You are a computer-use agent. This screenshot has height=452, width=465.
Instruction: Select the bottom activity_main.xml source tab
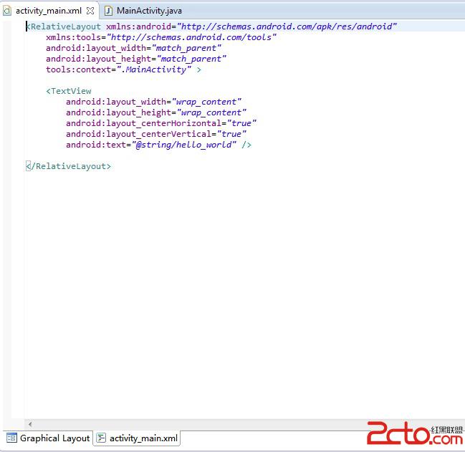[137, 438]
